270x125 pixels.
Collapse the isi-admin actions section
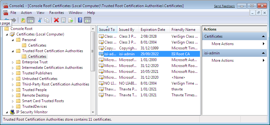coord(264,53)
